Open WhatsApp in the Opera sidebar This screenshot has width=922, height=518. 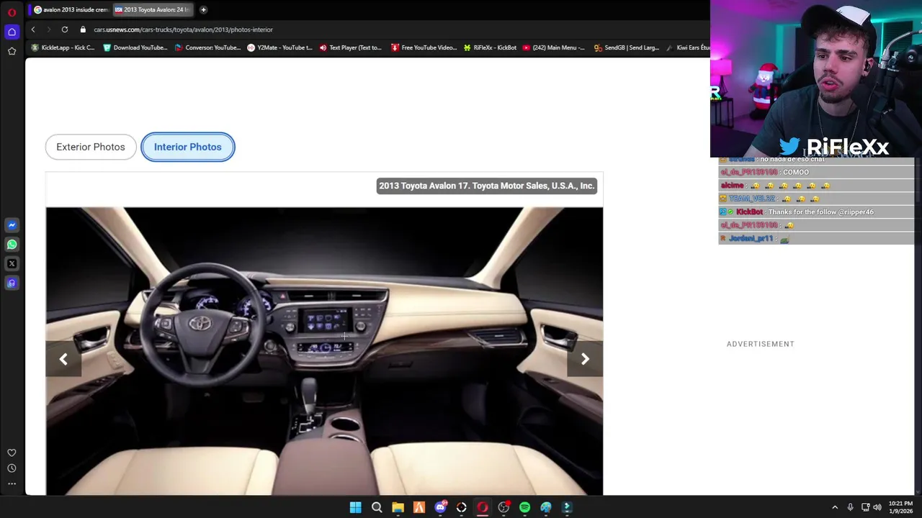12,245
